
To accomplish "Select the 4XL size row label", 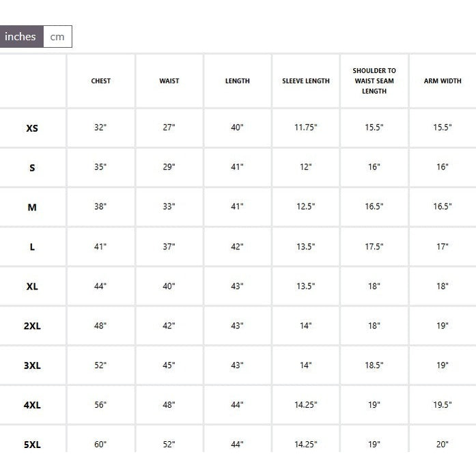I will [x=32, y=405].
